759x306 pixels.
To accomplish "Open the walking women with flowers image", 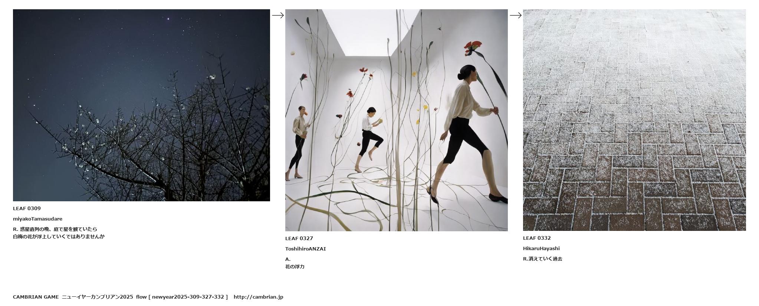I will (x=396, y=120).
